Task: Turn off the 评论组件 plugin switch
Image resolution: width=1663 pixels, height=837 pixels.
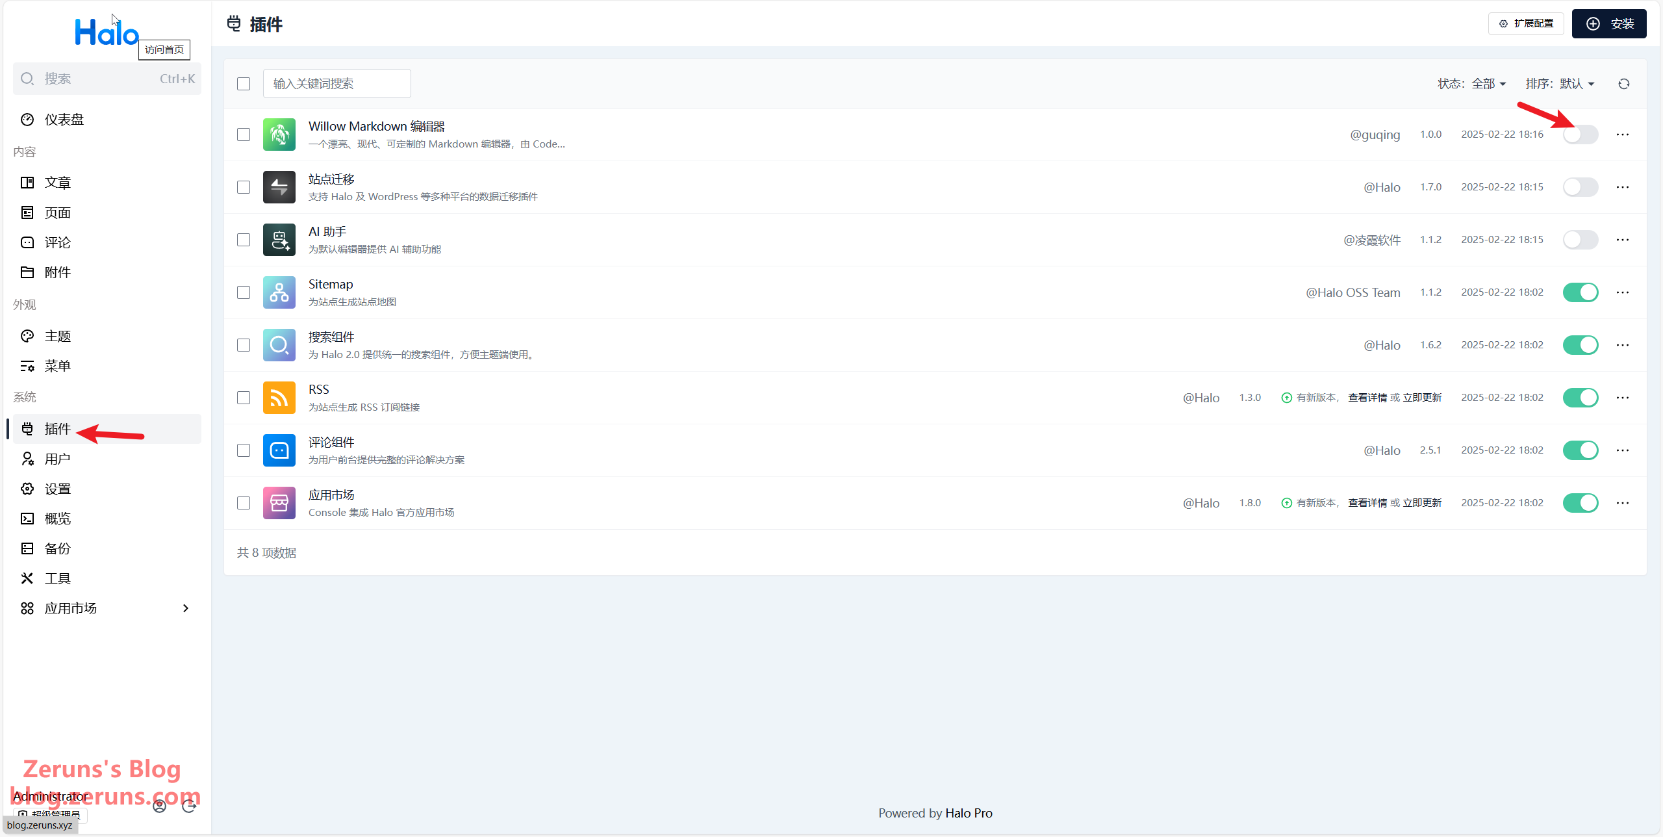Action: click(x=1580, y=450)
